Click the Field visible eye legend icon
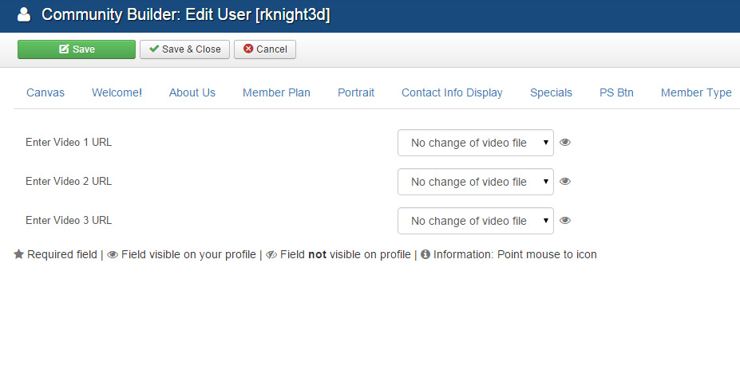Viewport: 740px width, 381px height. [113, 255]
